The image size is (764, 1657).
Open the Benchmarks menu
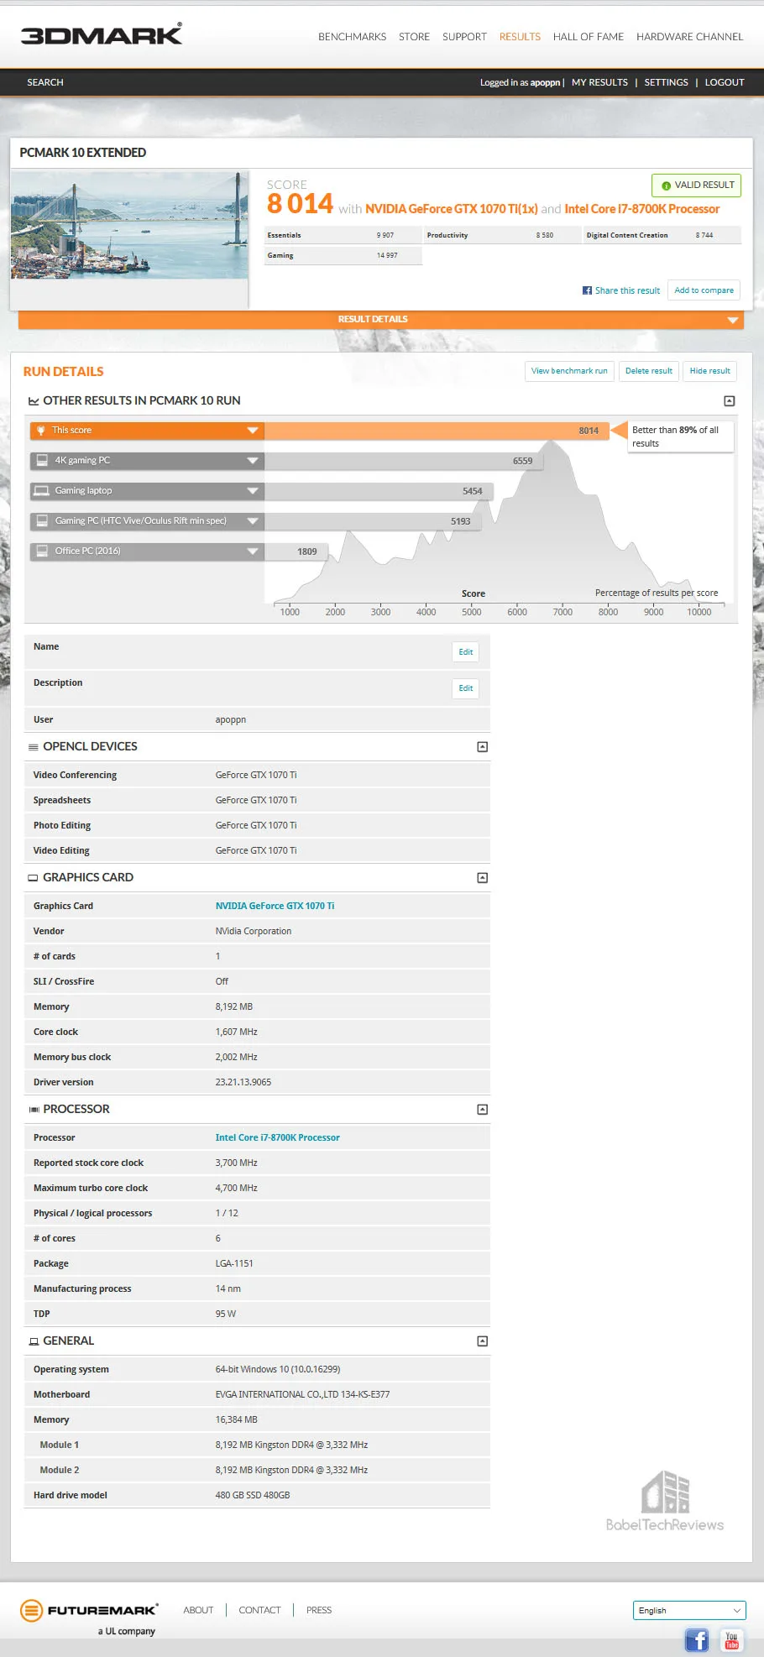[x=352, y=37]
